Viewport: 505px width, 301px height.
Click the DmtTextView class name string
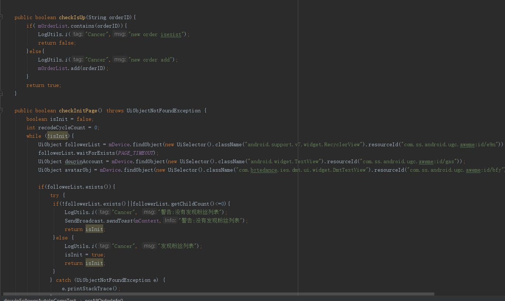coord(302,170)
